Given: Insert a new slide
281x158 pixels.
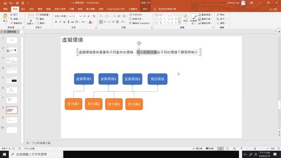Looking at the screenshot, I should [x=31, y=19].
